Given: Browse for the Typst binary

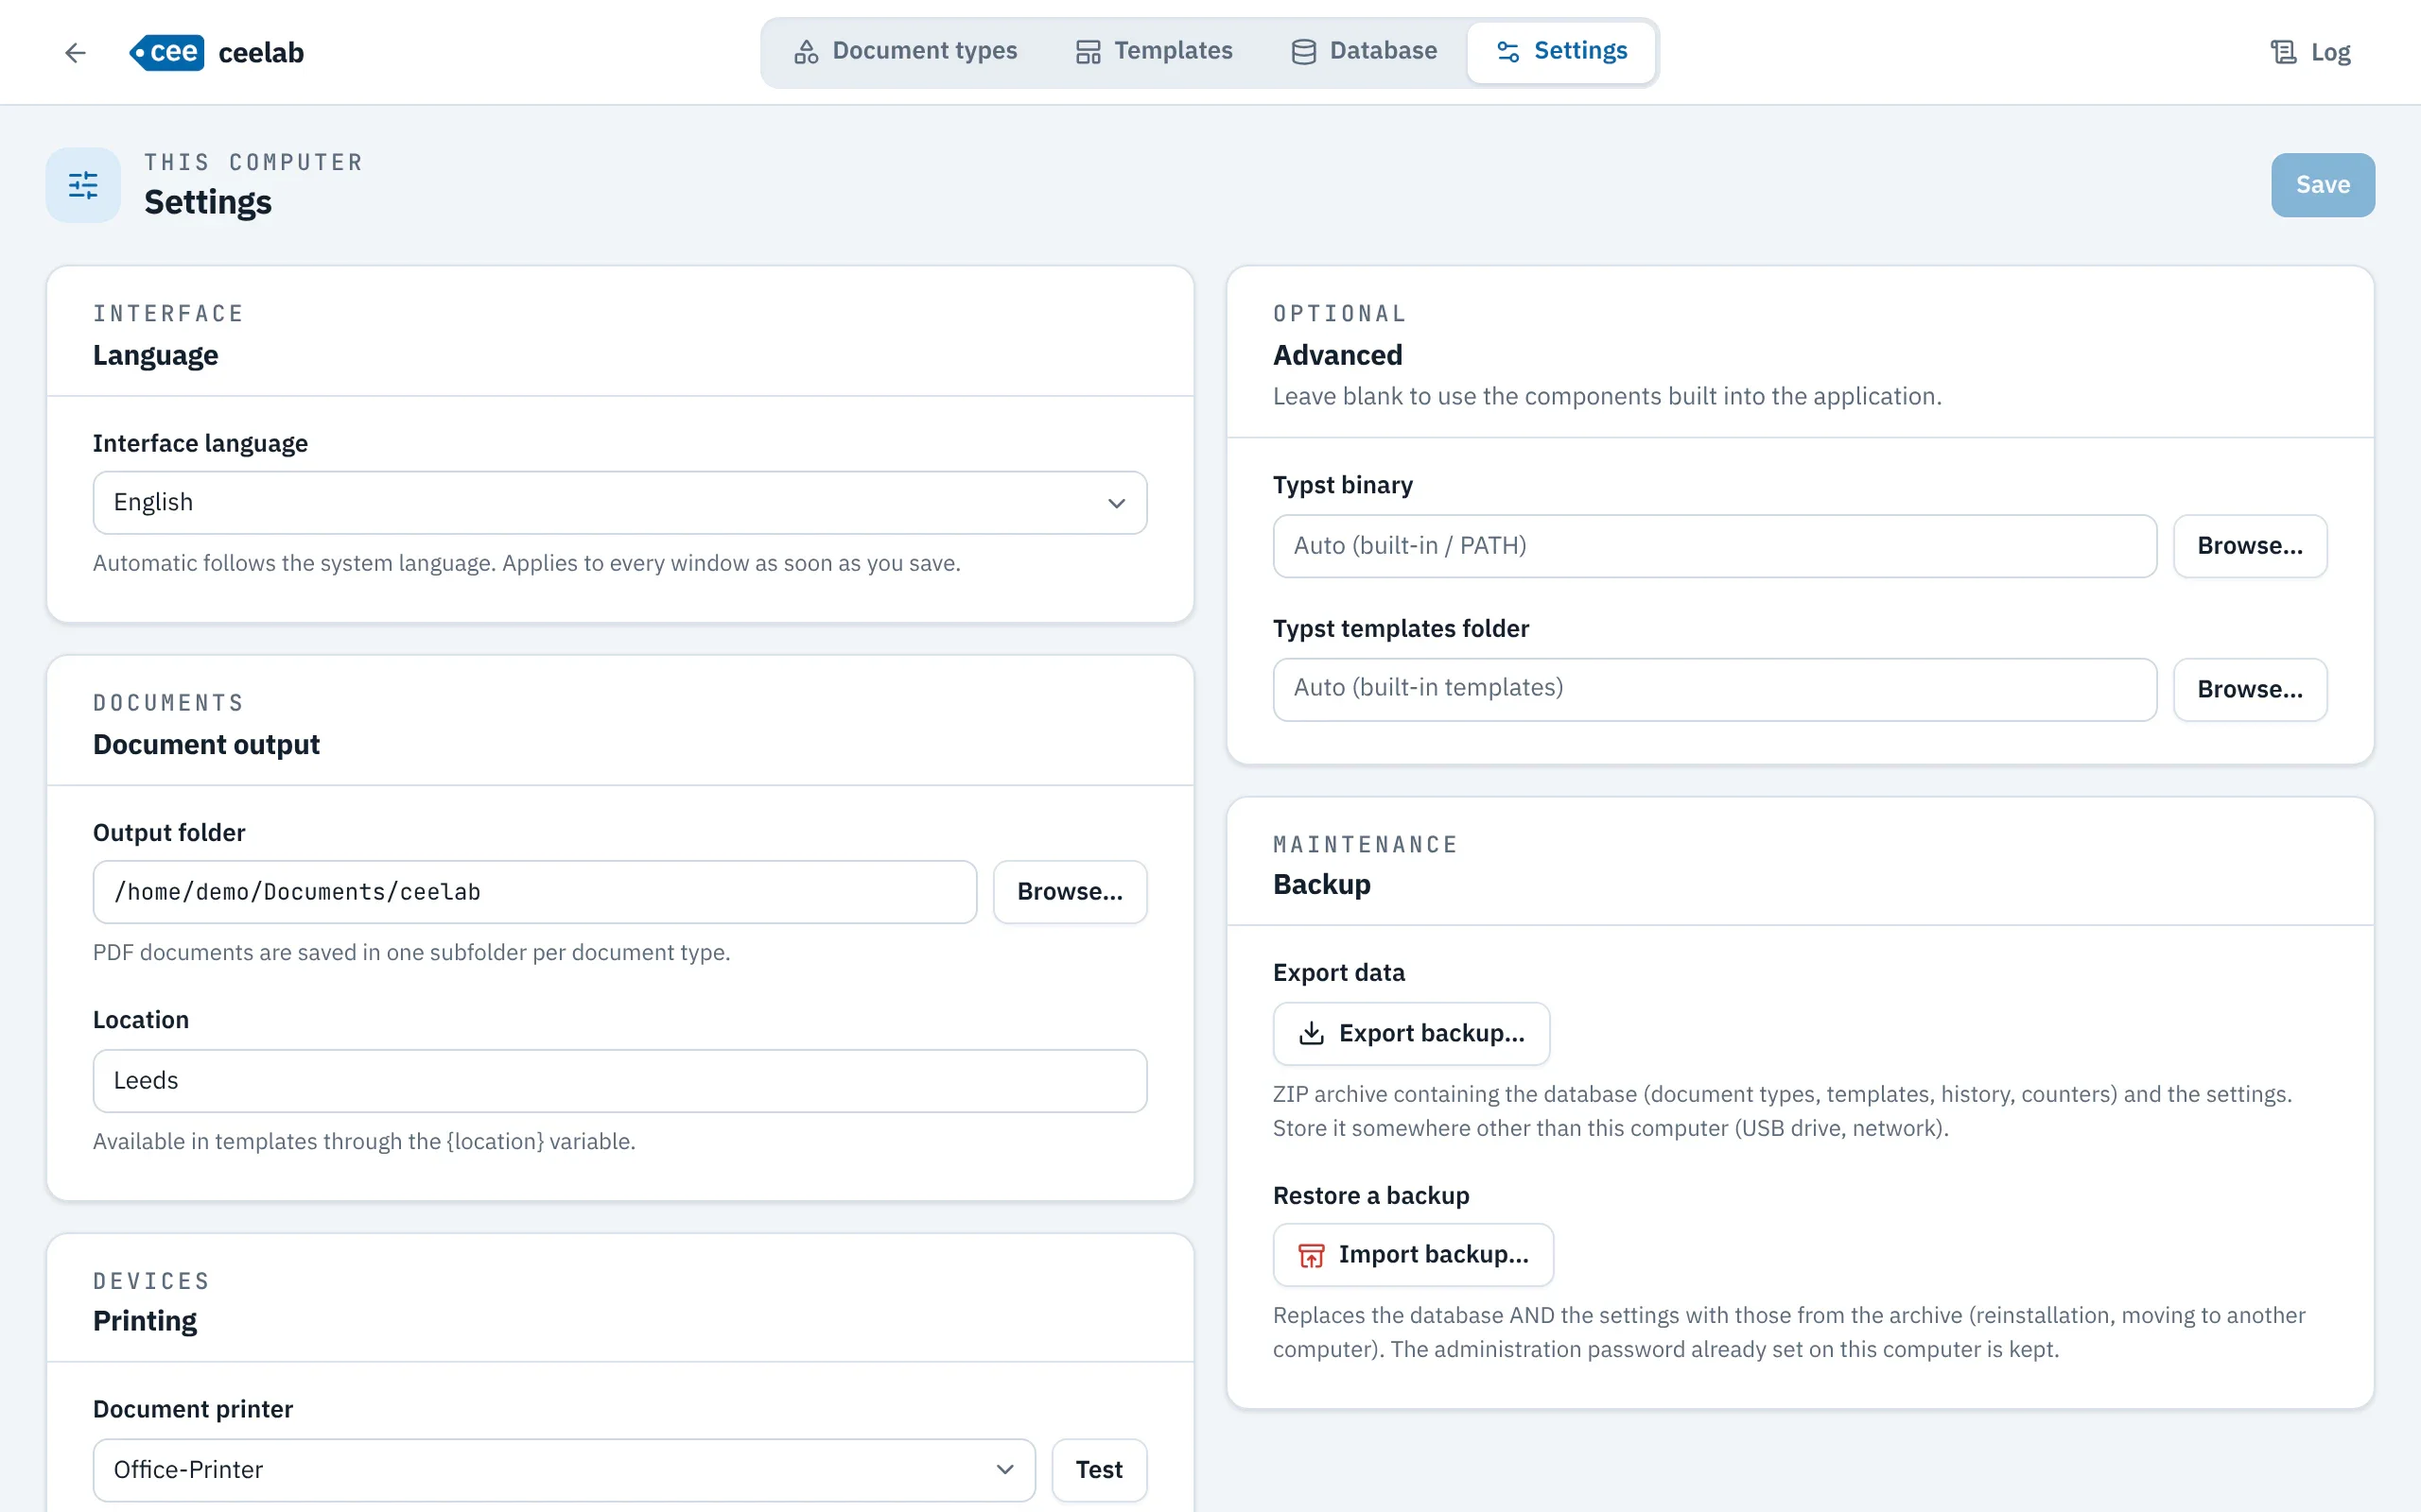Looking at the screenshot, I should click(2250, 546).
